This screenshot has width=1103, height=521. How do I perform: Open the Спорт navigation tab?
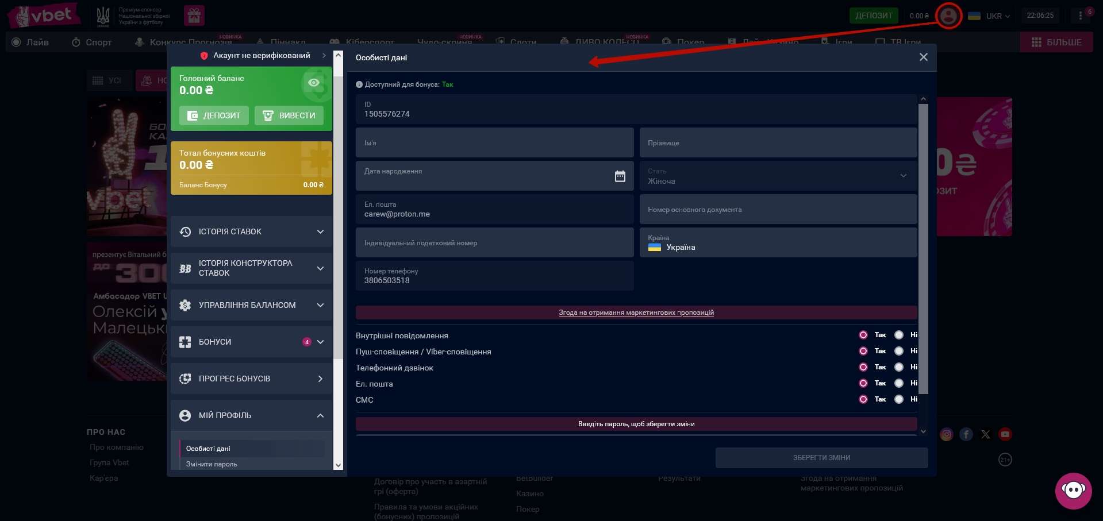coord(92,42)
